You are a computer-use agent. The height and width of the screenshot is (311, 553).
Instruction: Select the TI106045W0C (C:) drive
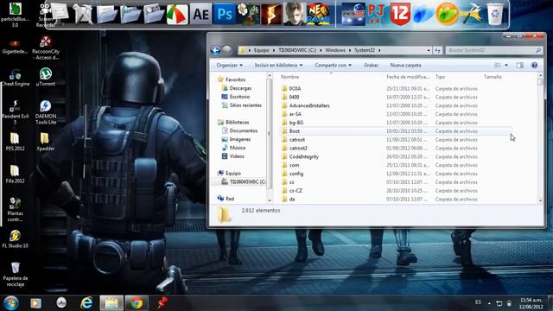tap(248, 182)
